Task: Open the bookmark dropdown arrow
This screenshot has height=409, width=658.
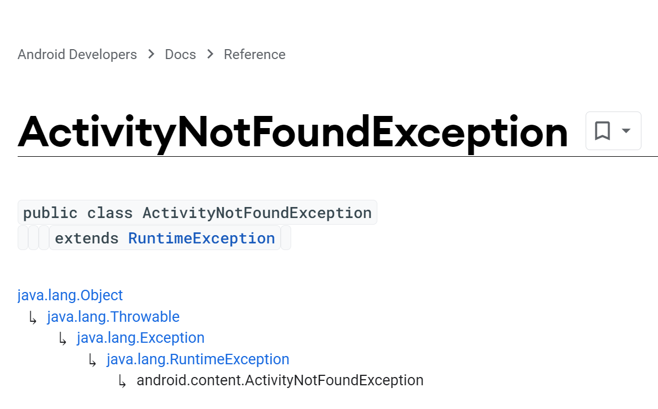Action: 626,131
